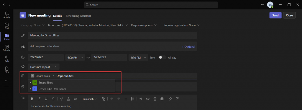Click the meeting title field
Image resolution: width=302 pixels, height=110 pixels.
[112, 35]
